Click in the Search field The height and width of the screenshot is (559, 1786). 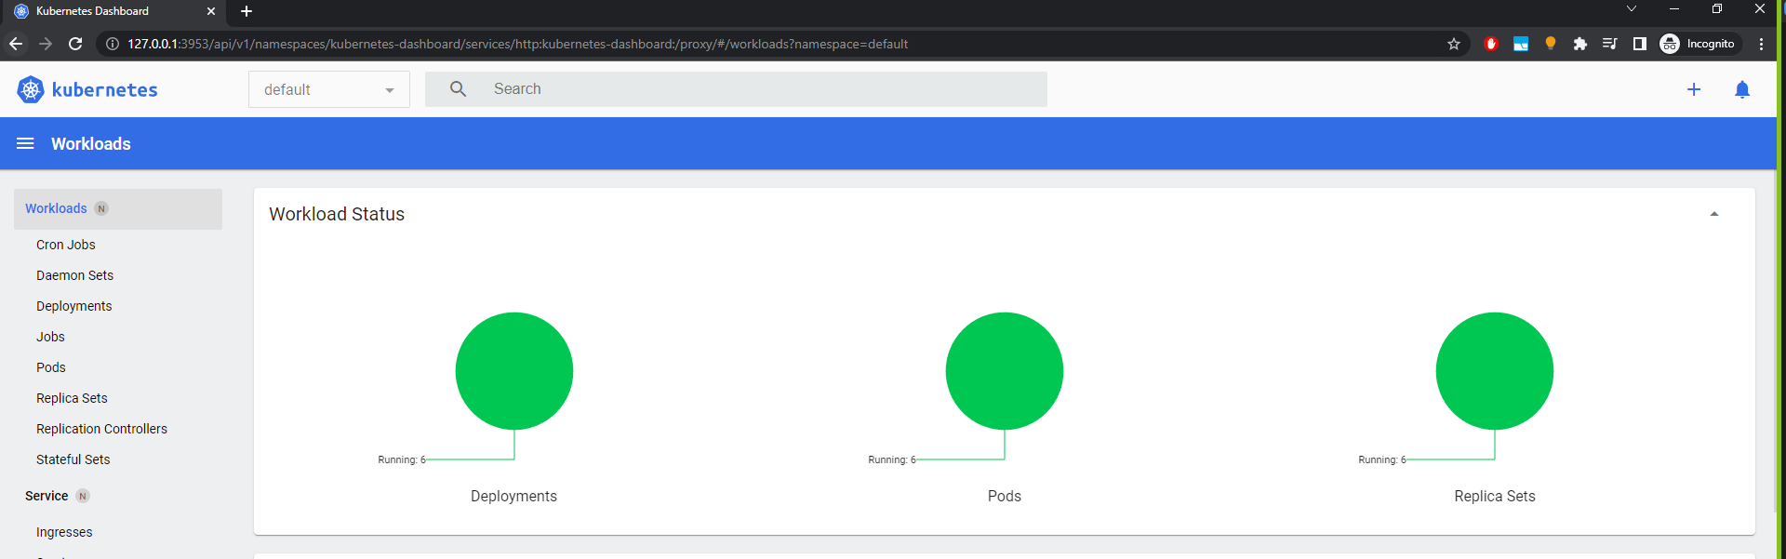736,88
